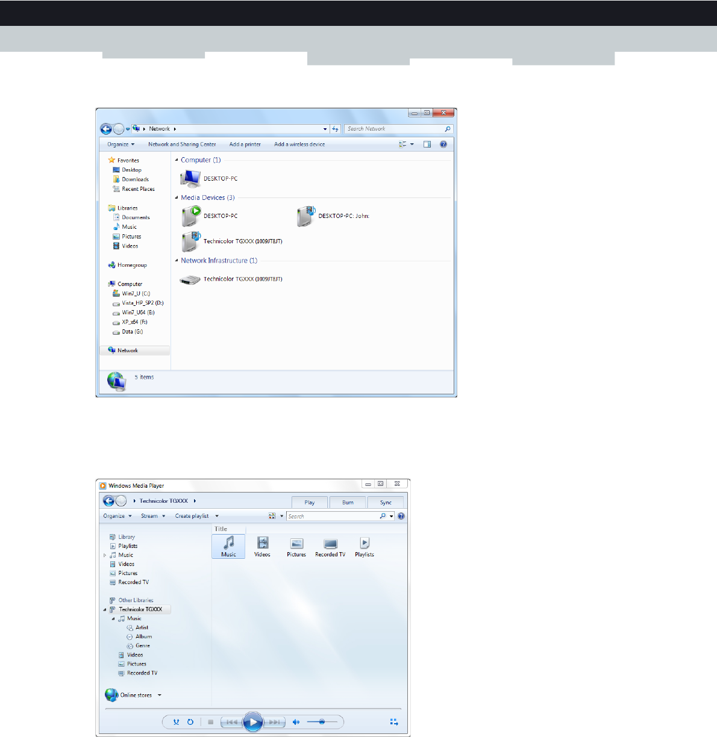Switch to the Burn tab

tap(348, 503)
